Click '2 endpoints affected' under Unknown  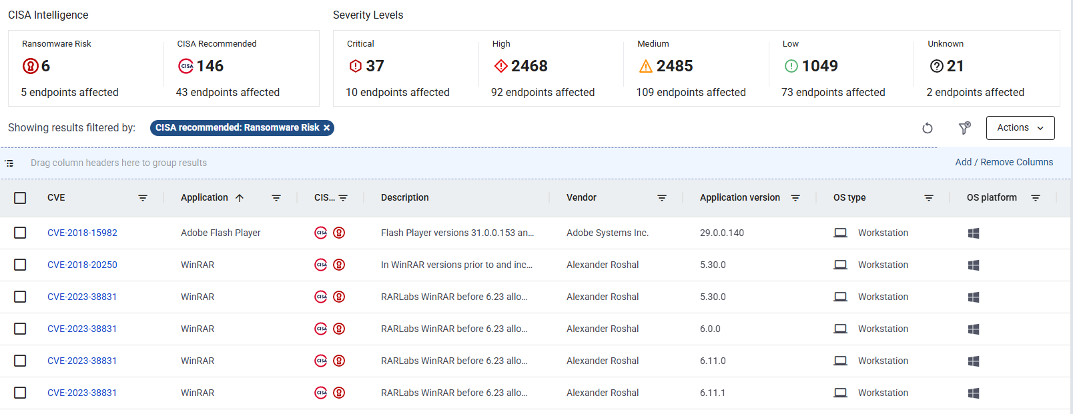coord(976,92)
